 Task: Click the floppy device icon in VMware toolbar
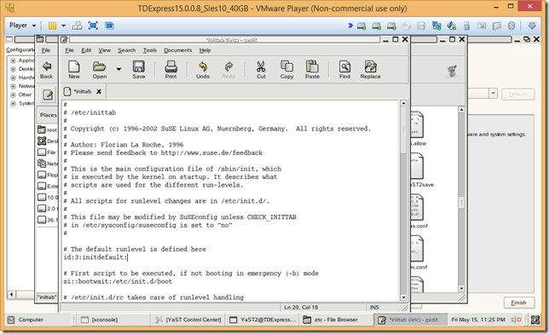[421, 26]
